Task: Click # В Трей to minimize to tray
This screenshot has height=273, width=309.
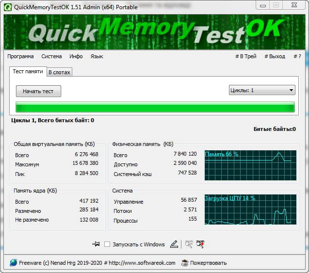Action: [x=246, y=56]
